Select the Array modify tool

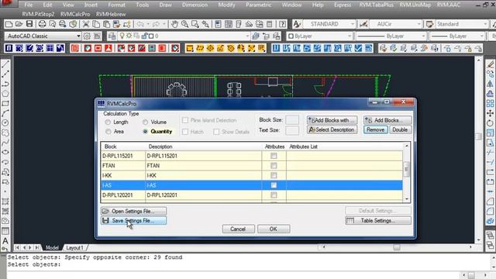coord(491,103)
